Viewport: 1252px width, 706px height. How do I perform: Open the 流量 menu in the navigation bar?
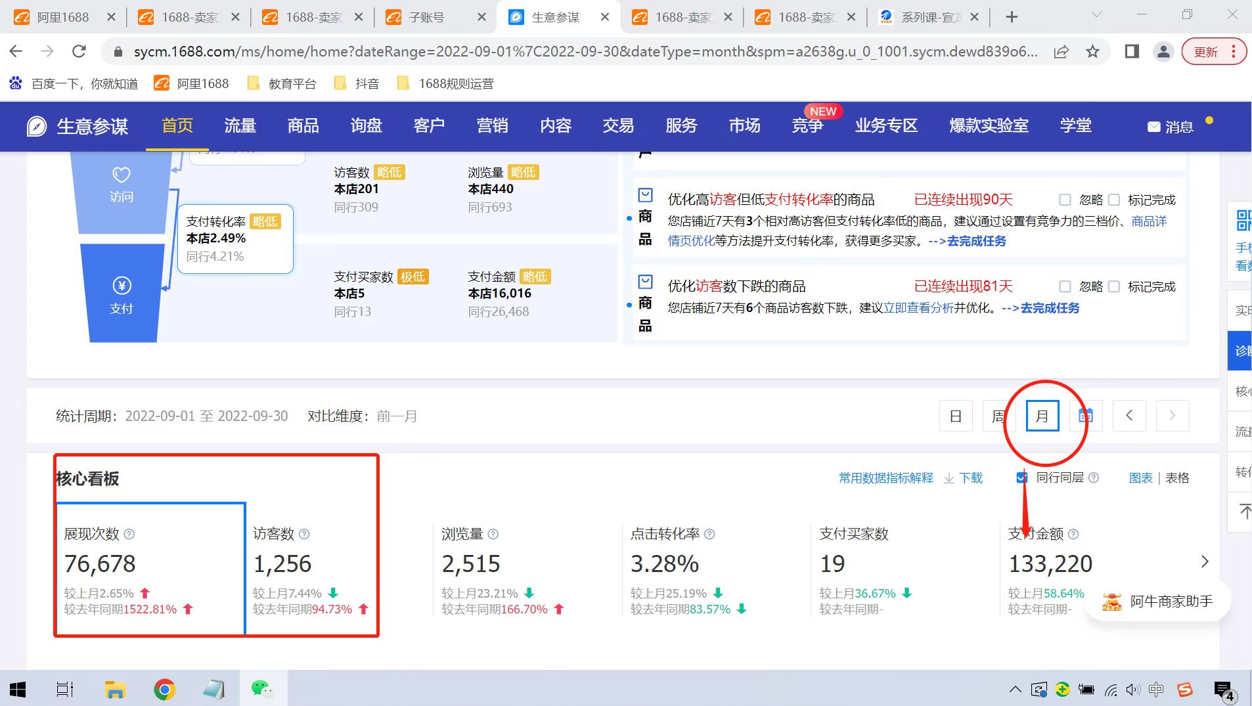[240, 125]
